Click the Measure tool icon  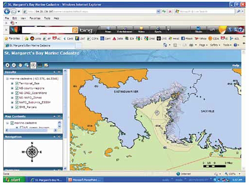click(x=40, y=65)
